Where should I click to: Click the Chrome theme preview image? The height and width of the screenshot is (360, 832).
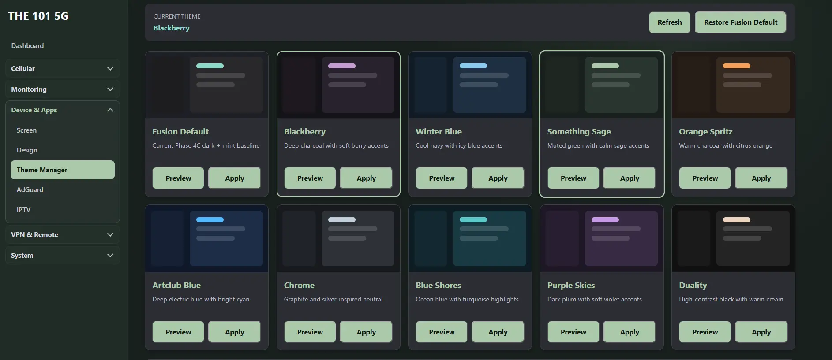tap(338, 238)
